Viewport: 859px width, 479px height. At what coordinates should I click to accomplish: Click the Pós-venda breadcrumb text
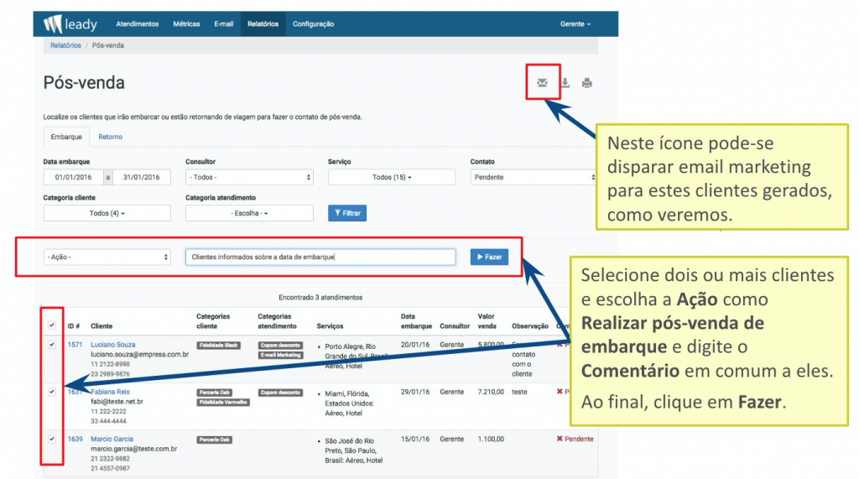click(x=108, y=45)
